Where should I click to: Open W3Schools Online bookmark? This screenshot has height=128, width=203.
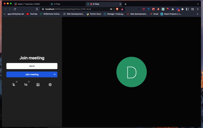point(50,14)
